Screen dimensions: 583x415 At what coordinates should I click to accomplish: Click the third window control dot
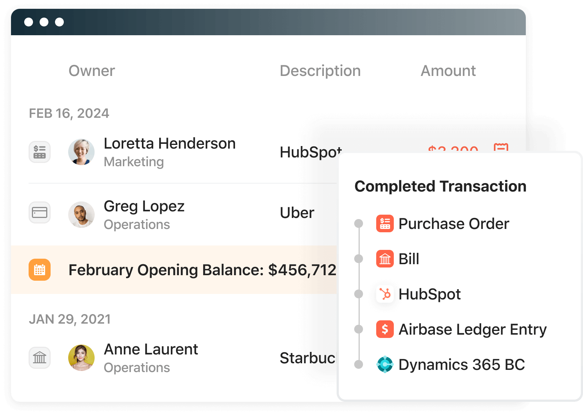pyautogui.click(x=59, y=22)
